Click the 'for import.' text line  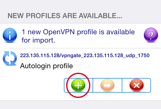click(x=38, y=40)
